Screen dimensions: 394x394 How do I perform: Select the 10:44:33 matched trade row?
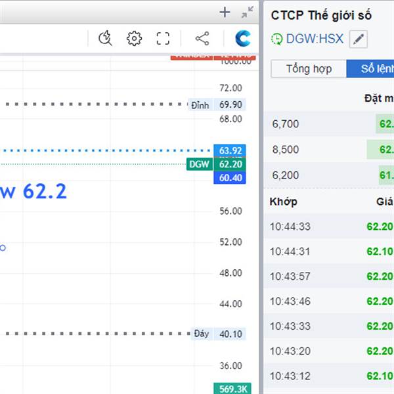tap(329, 227)
